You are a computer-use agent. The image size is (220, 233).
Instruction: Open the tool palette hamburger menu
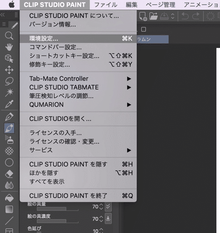(x=4, y=24)
